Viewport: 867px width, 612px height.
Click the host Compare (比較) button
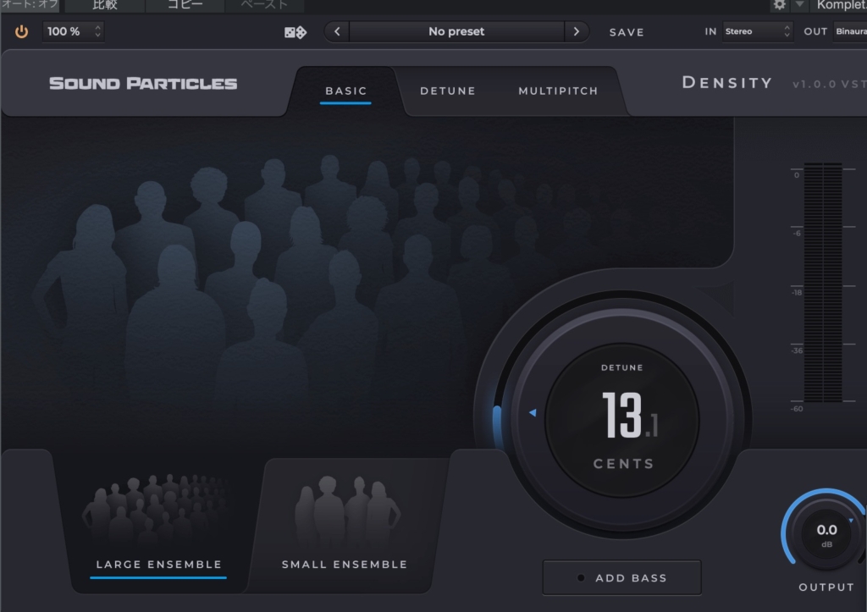click(105, 5)
